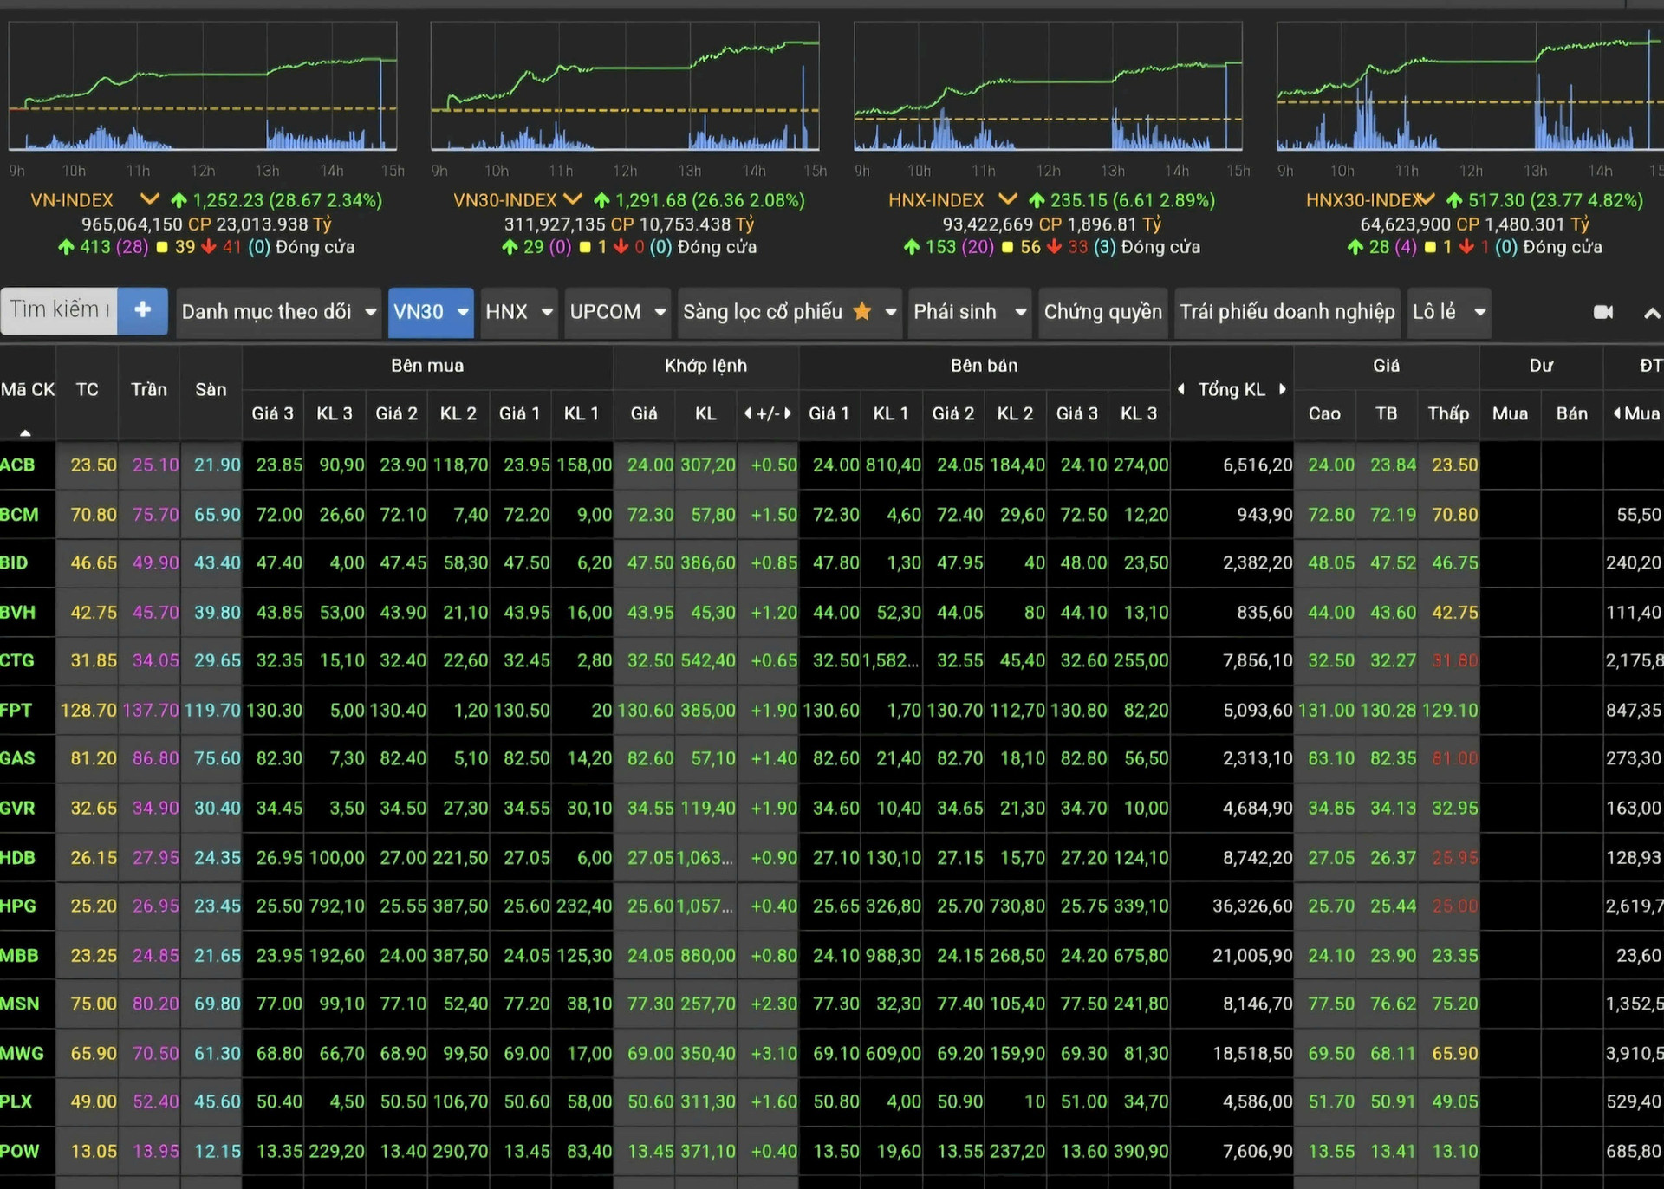
Task: Open the FPT stock symbol
Action: [x=16, y=711]
